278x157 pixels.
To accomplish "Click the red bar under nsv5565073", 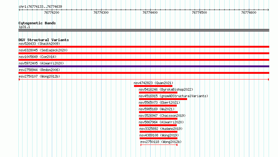I will tap(158, 106).
